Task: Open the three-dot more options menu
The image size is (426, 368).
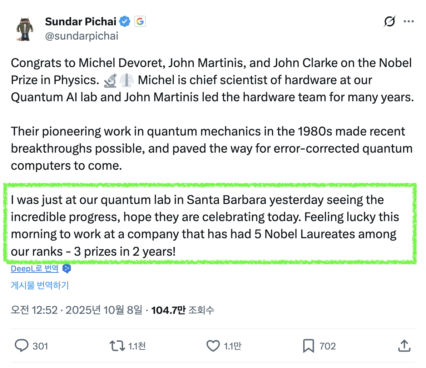Action: coord(408,22)
